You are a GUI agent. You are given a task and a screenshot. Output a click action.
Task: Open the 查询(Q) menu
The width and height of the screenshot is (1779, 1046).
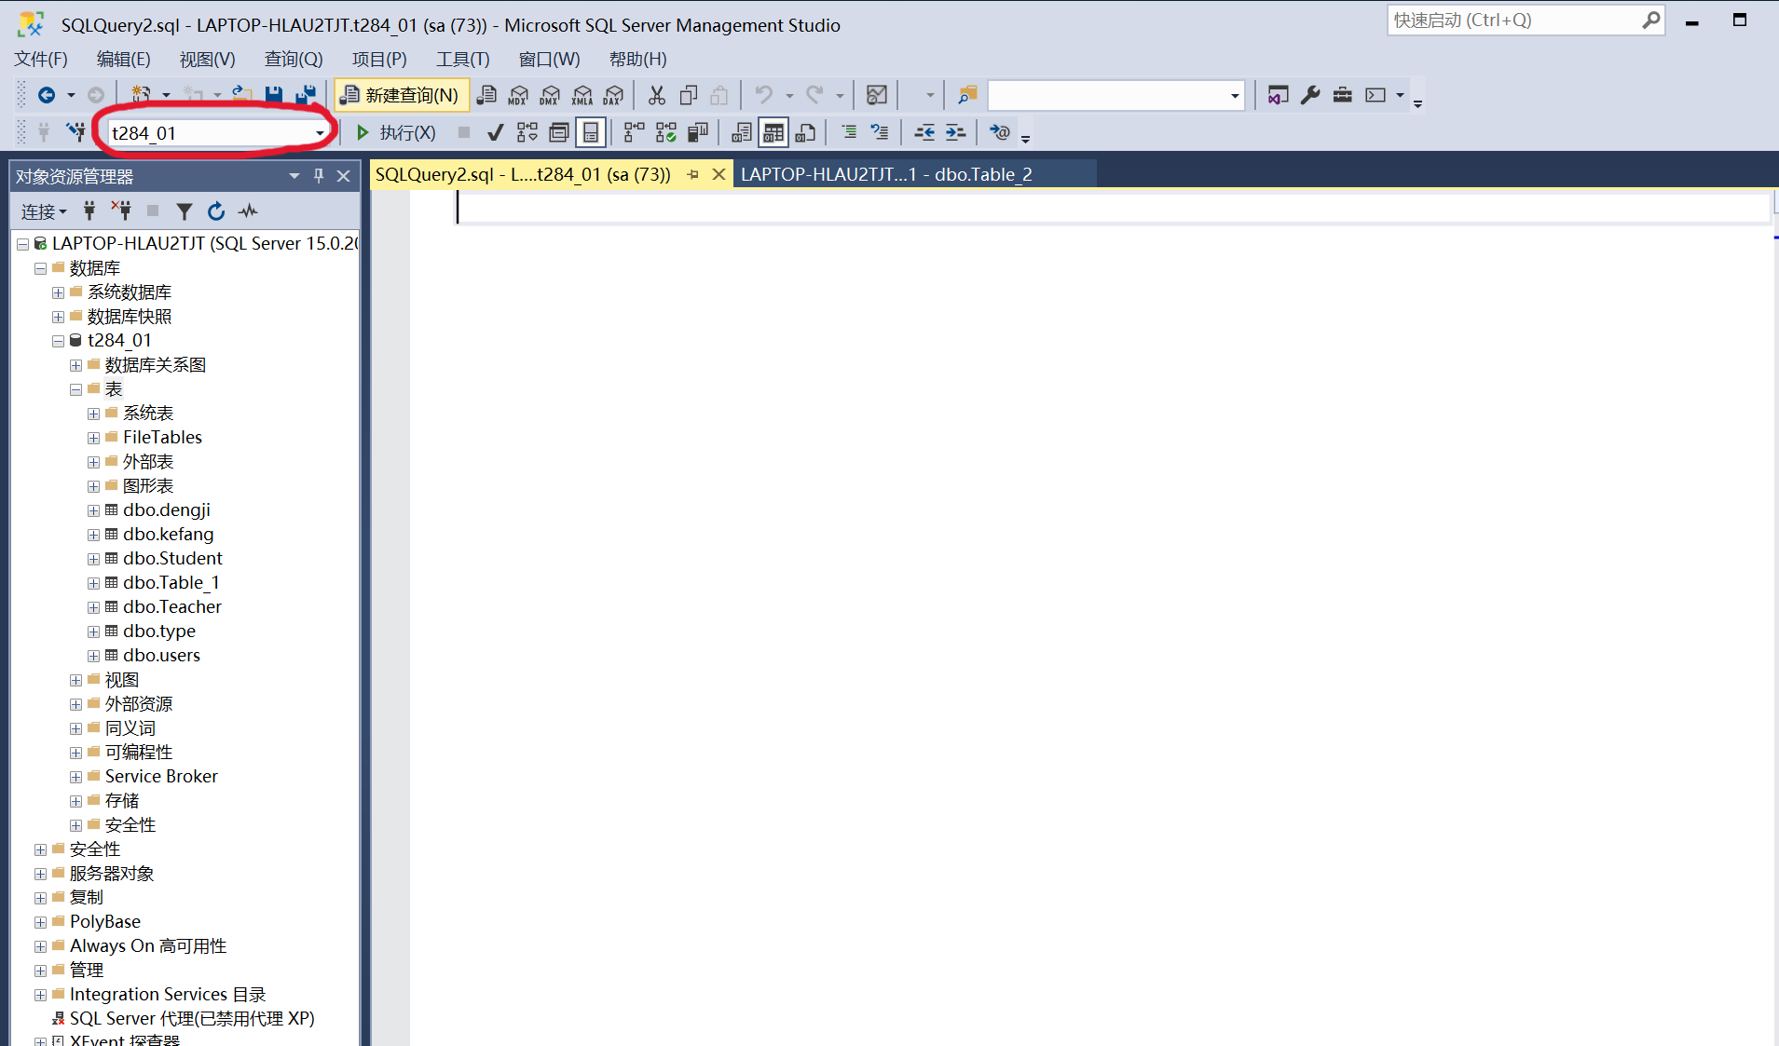tap(294, 59)
